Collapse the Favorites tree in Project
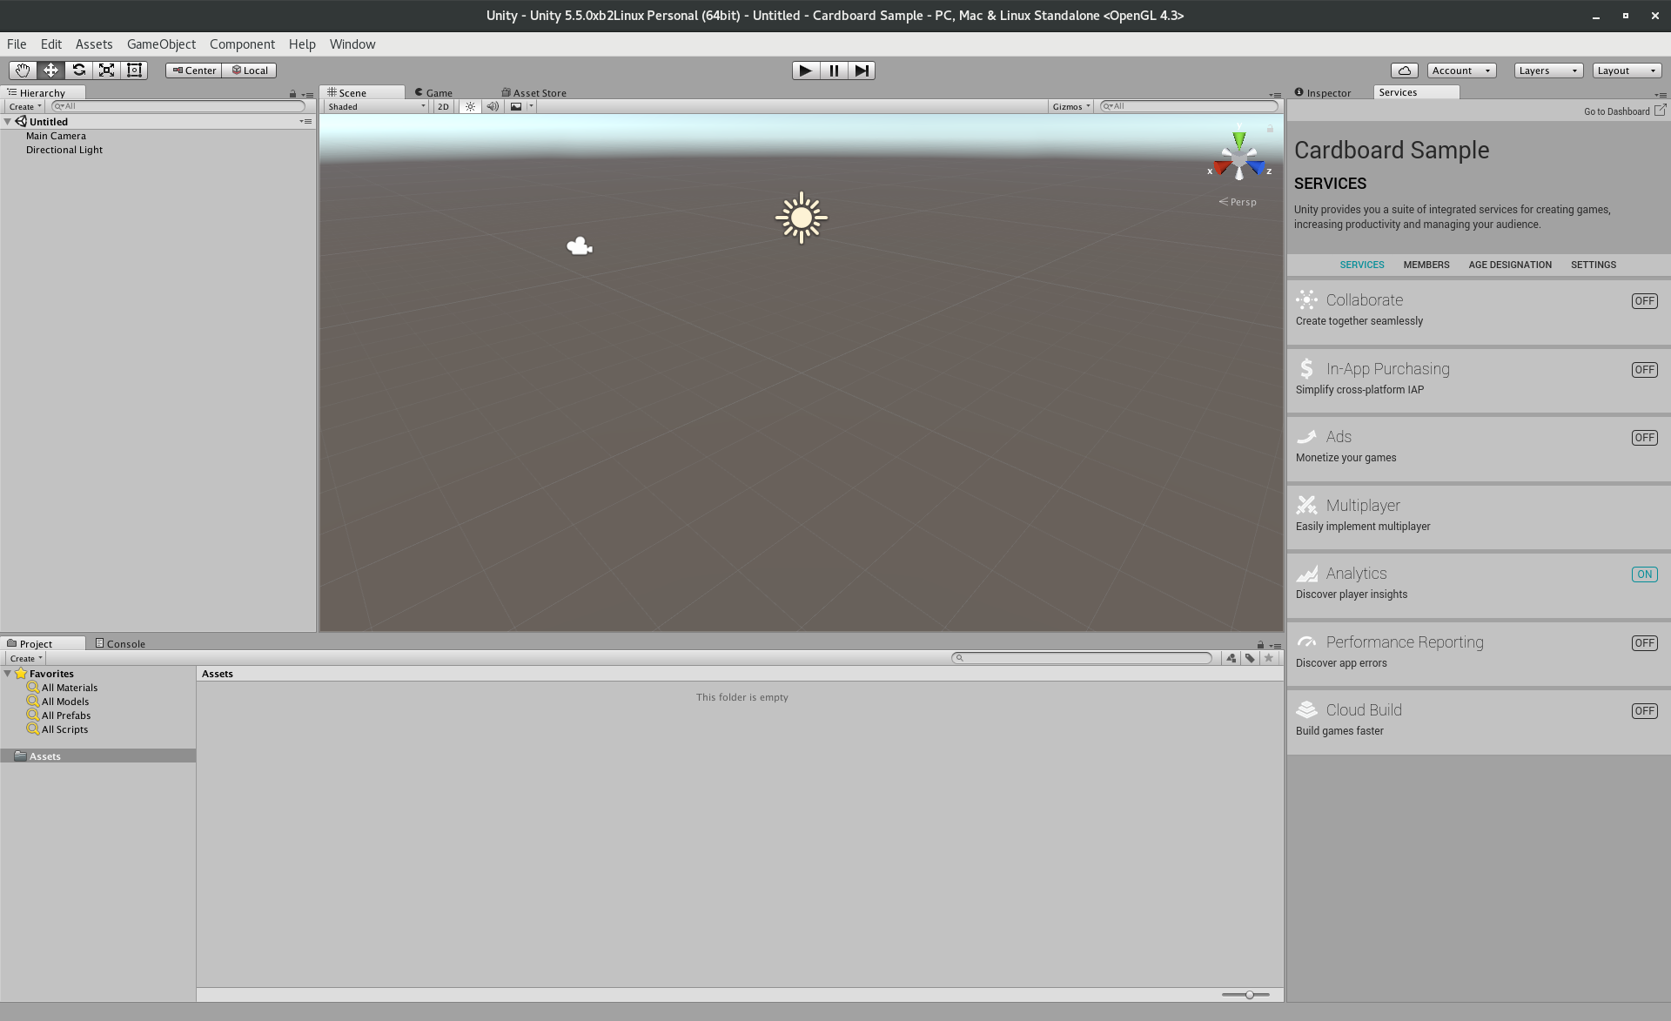 pyautogui.click(x=8, y=674)
